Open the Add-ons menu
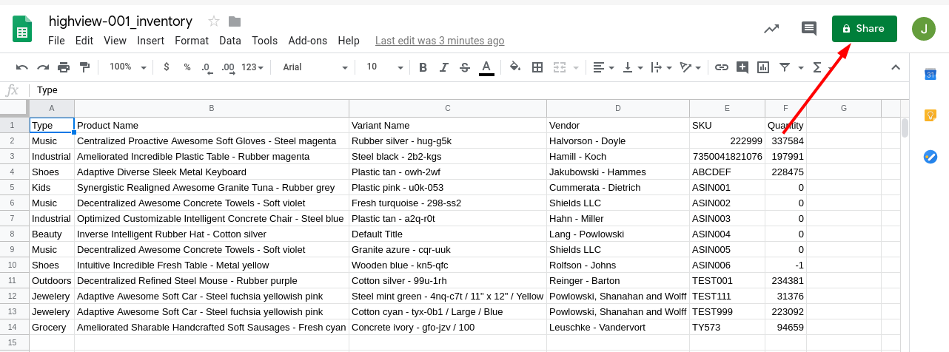This screenshot has height=352, width=949. click(x=307, y=41)
